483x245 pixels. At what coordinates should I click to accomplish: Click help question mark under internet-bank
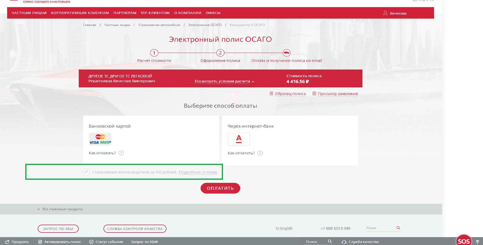tap(260, 153)
